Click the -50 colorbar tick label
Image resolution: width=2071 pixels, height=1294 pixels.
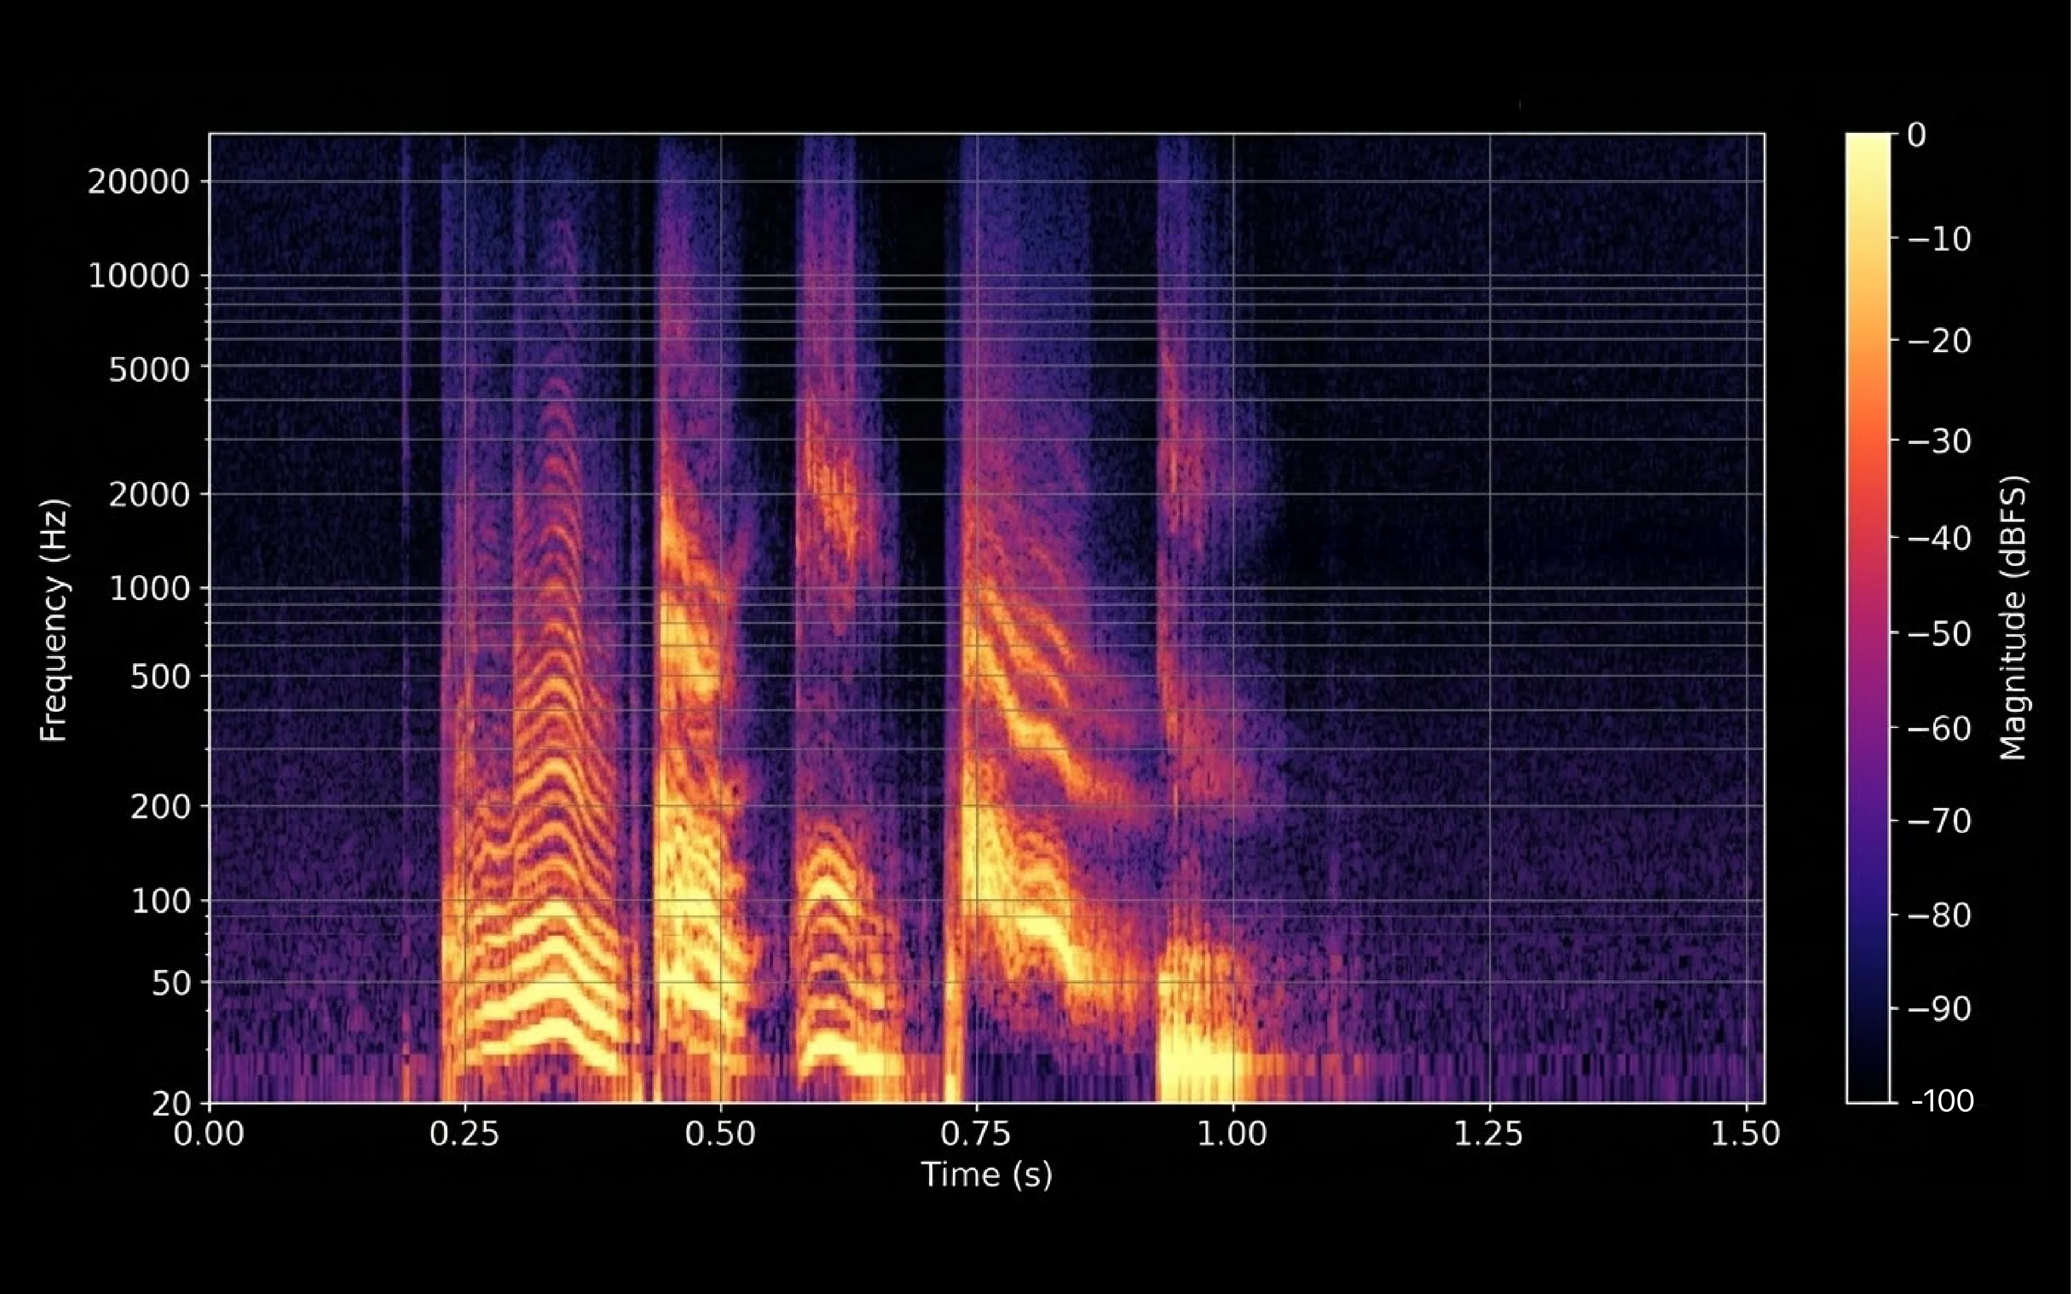click(1940, 634)
